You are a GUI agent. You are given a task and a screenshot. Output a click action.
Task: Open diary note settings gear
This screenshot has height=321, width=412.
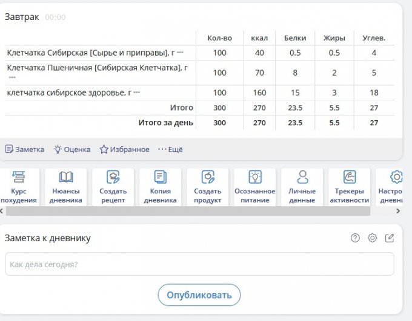(373, 238)
